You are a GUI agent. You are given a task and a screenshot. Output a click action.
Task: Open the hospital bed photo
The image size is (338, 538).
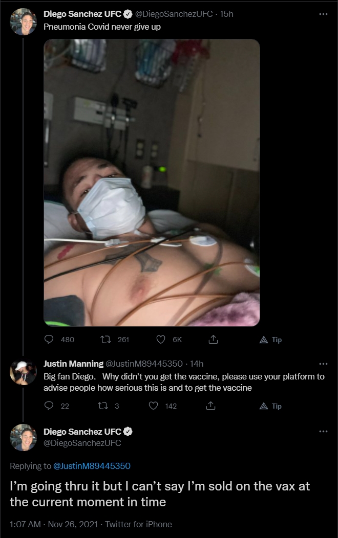(152, 183)
